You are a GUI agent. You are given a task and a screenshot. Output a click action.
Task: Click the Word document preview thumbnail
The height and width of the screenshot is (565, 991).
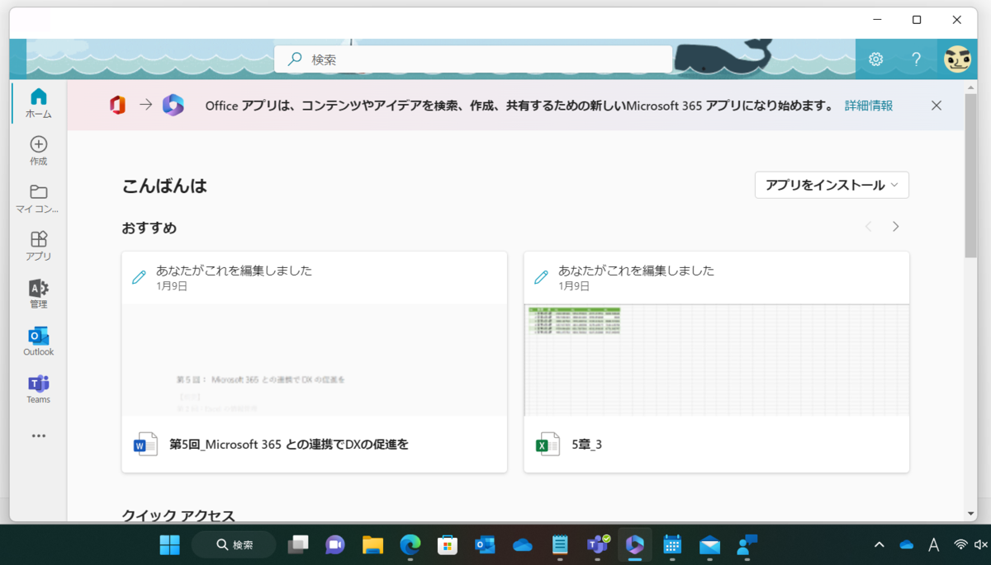coord(314,360)
